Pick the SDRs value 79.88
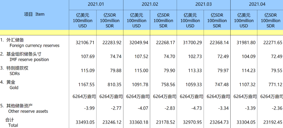Viewport: 283px width, 128px height. coord(116,70)
